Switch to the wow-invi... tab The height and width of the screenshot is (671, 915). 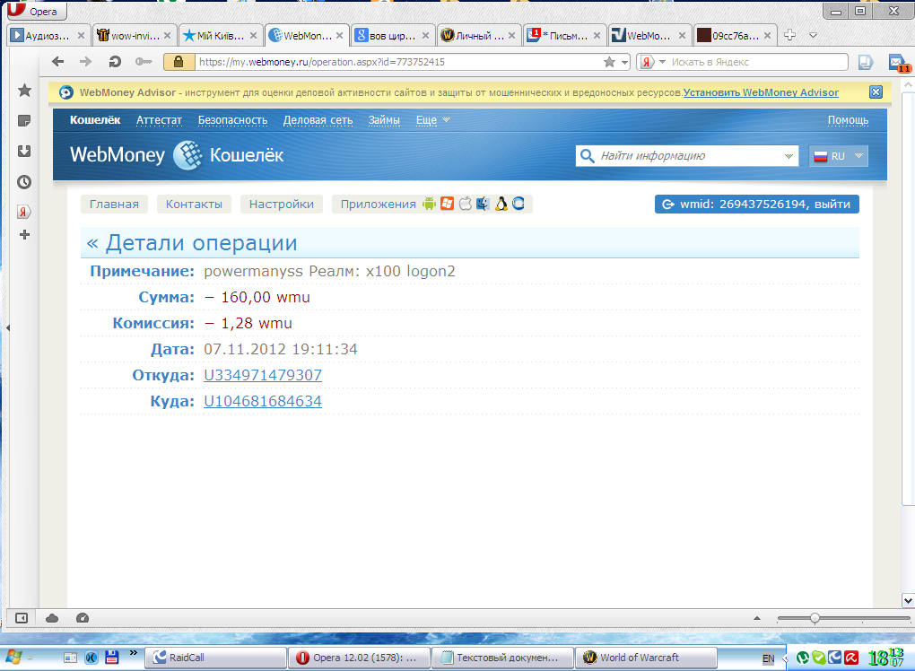pyautogui.click(x=135, y=36)
